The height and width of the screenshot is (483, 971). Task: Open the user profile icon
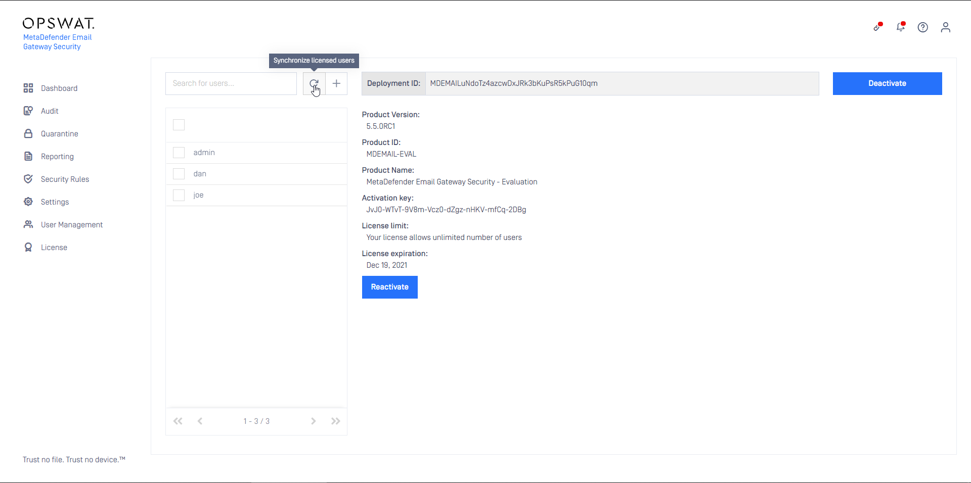(x=946, y=27)
